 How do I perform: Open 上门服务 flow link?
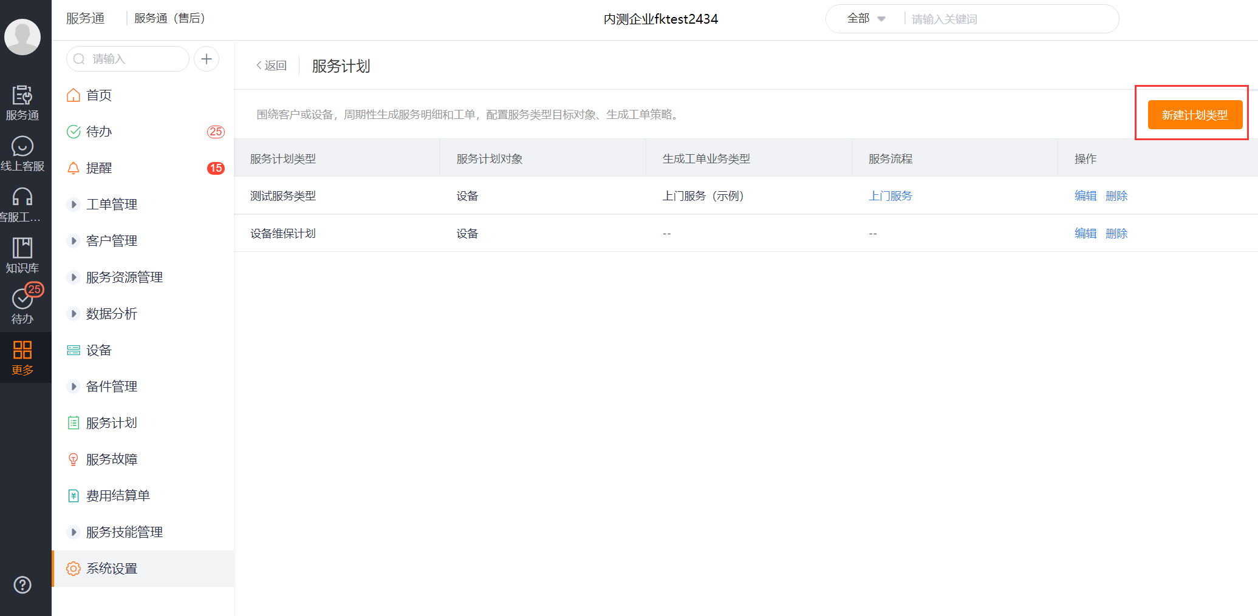click(891, 196)
